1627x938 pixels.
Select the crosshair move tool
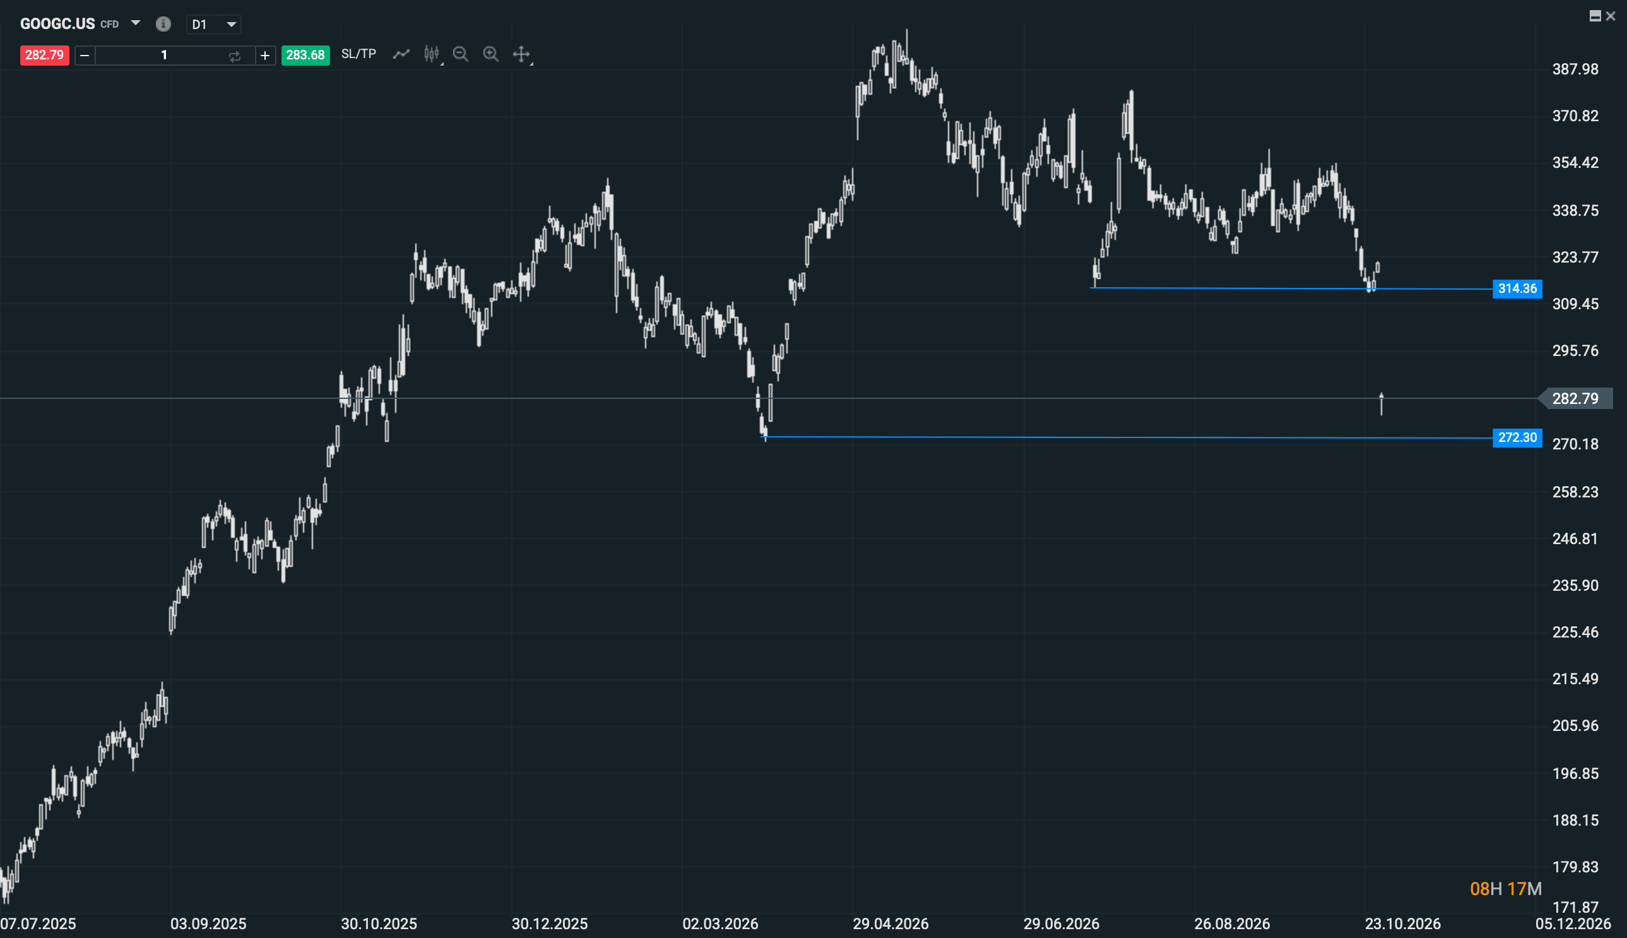tap(521, 54)
